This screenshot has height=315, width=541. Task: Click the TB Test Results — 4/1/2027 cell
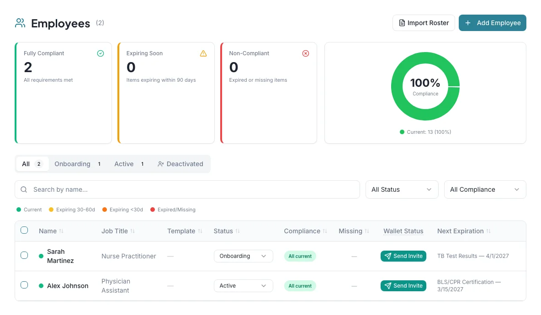[473, 256]
